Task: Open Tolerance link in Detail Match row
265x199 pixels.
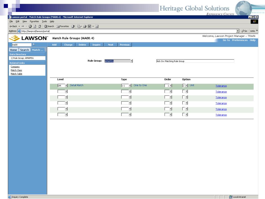Action: [x=221, y=86]
